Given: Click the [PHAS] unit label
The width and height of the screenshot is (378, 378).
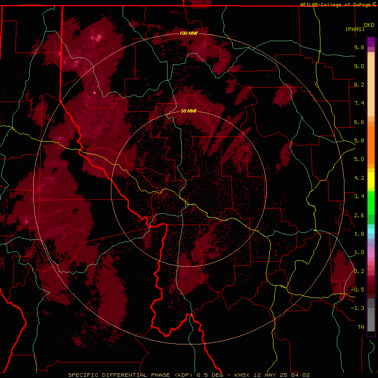Looking at the screenshot, I should (x=355, y=29).
